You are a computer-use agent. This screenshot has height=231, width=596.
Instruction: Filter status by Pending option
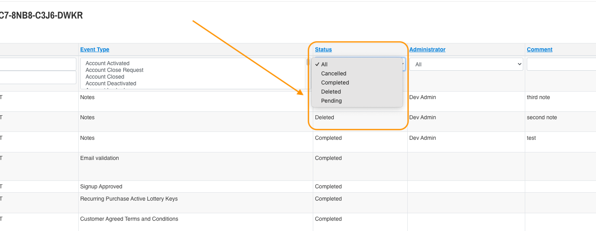tap(331, 101)
